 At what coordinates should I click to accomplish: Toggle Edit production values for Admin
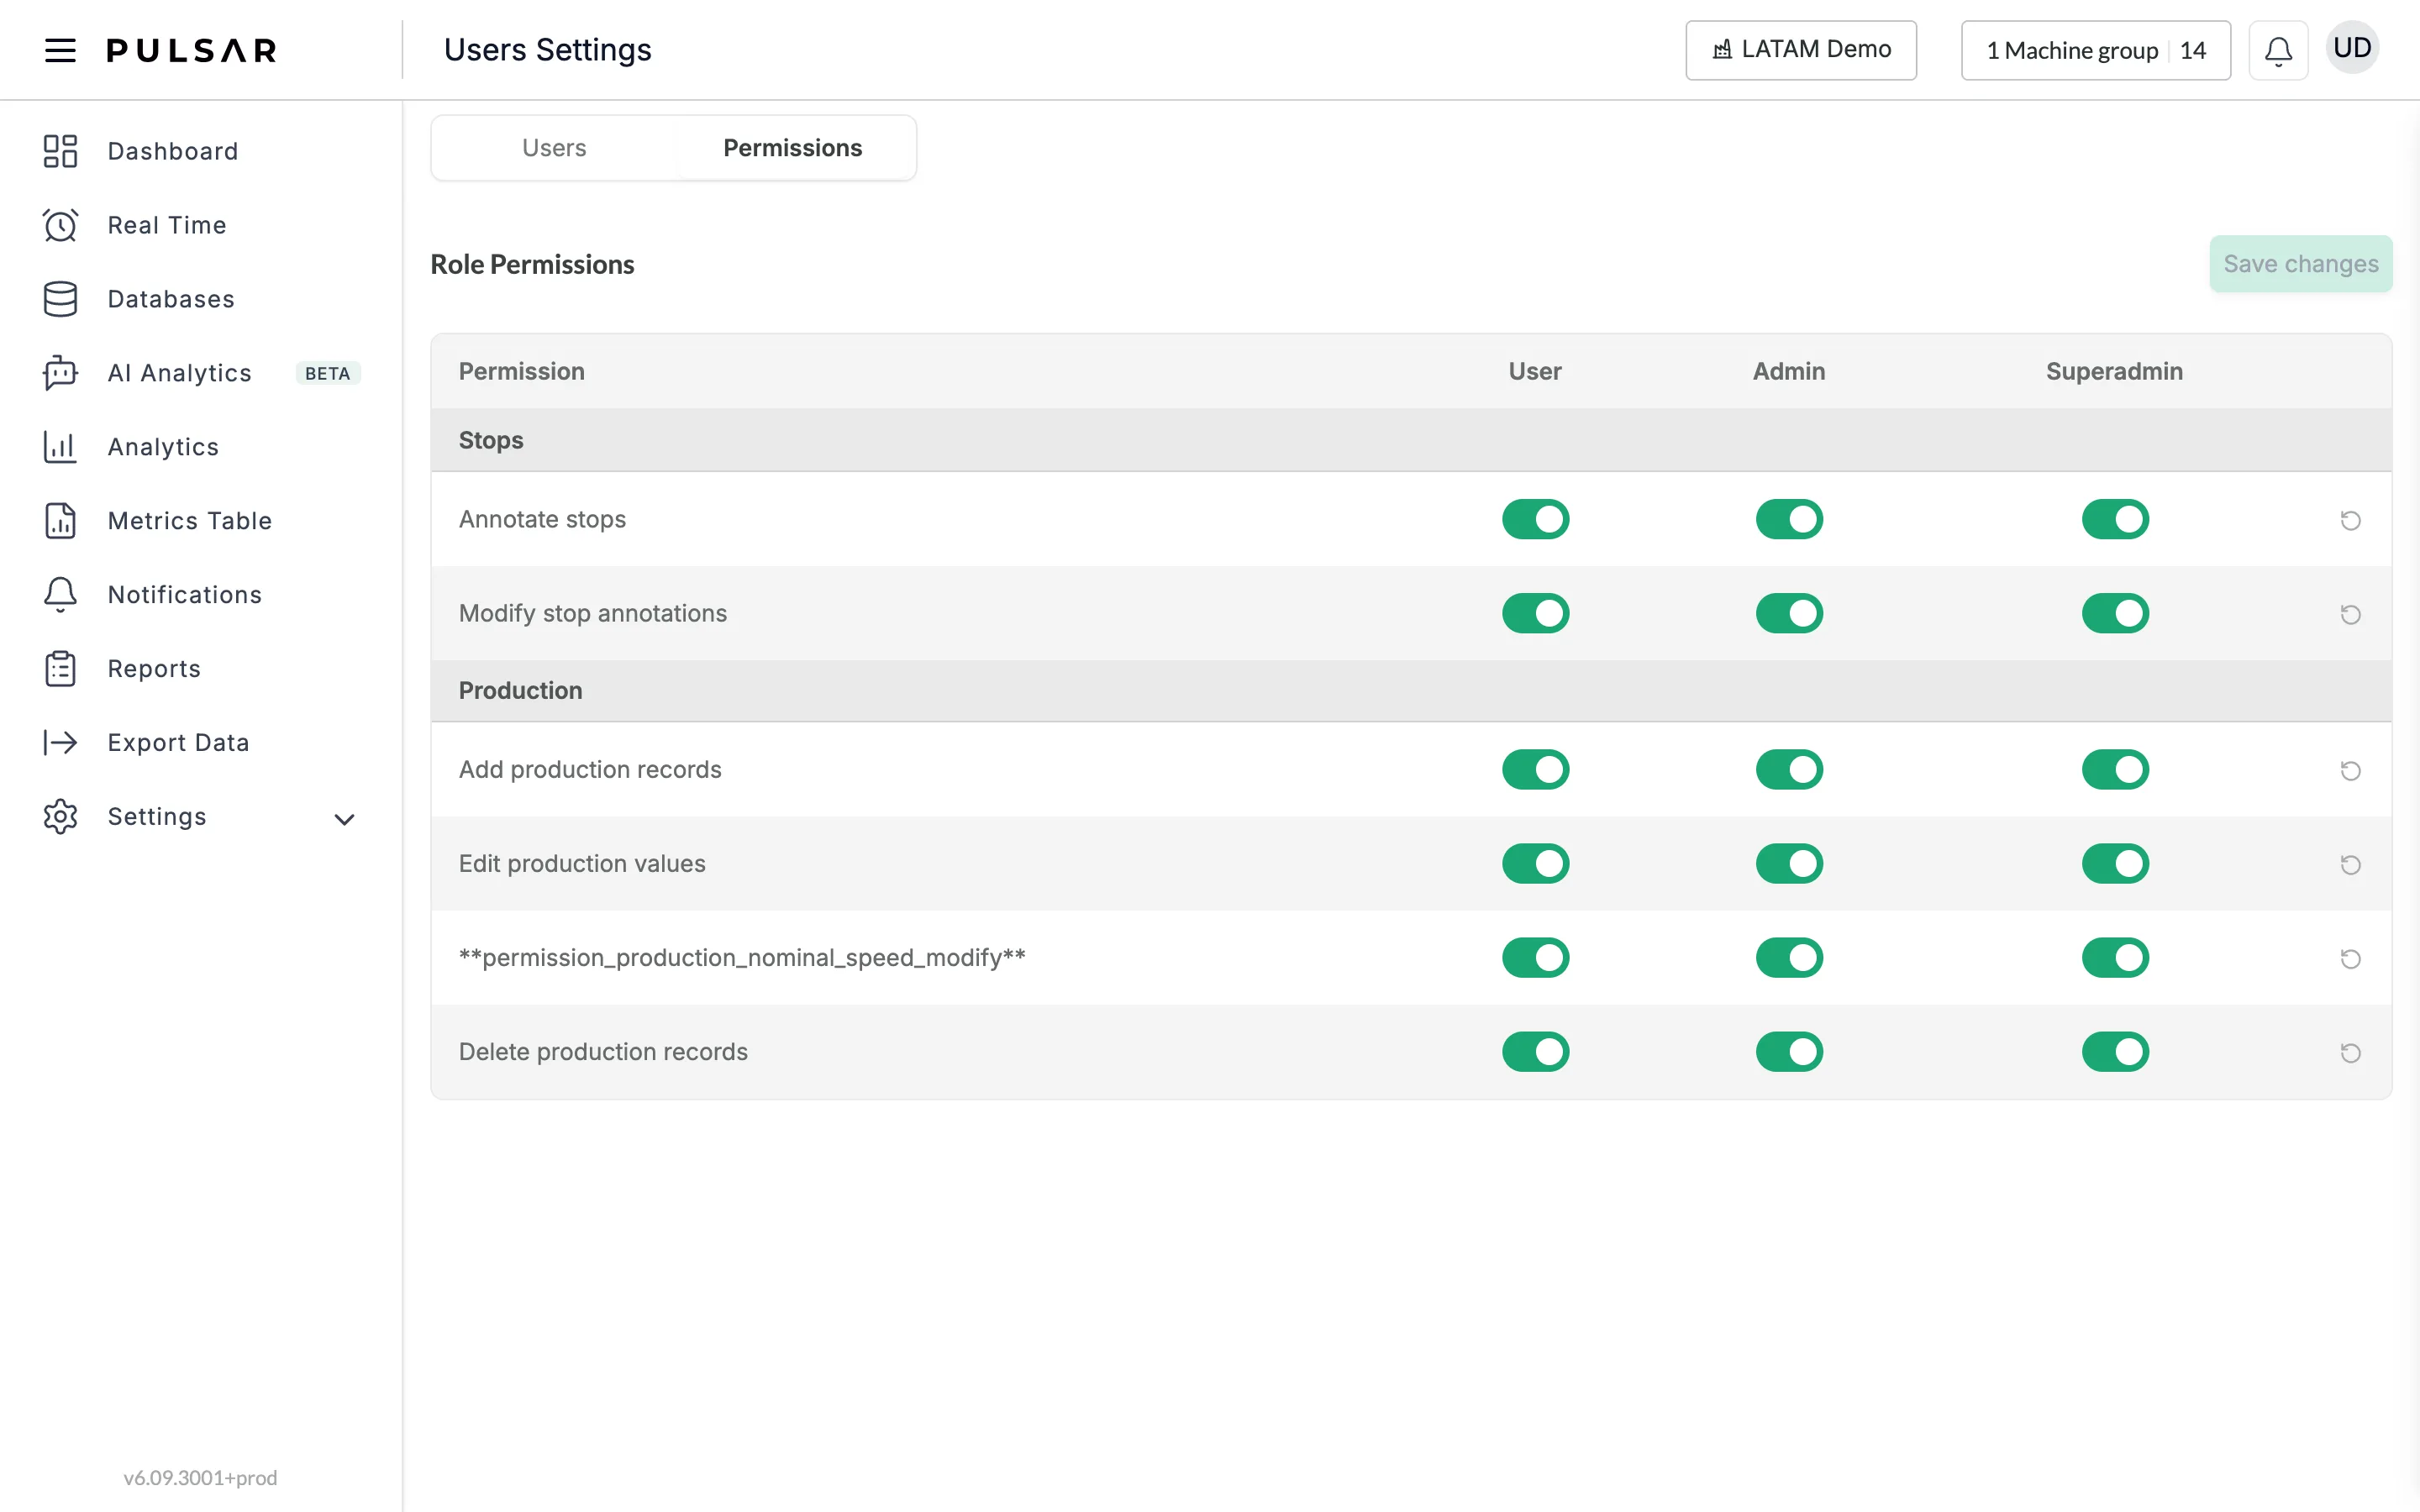[1789, 863]
